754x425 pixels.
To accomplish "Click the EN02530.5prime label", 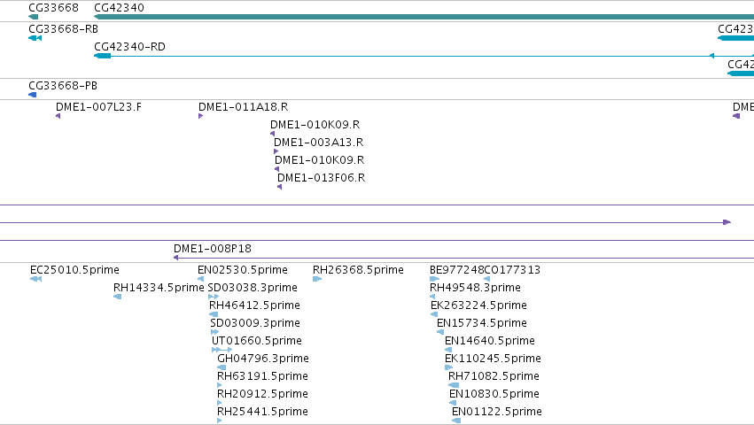I will coord(243,270).
